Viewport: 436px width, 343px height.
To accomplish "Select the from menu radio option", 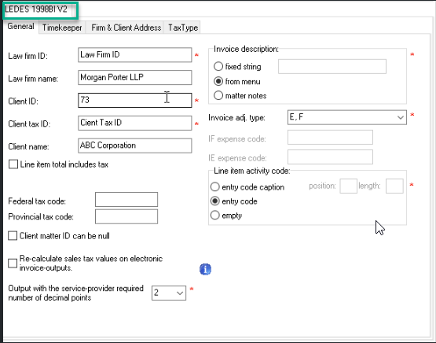I will click(218, 81).
